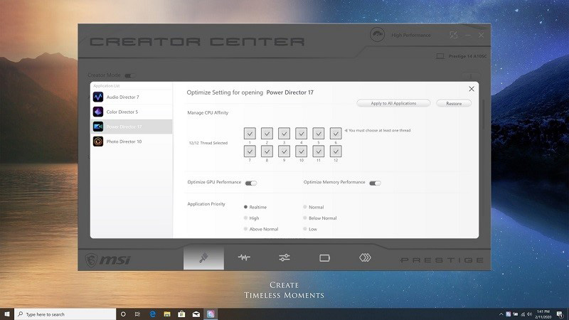
Task: Open Microsoft Store from taskbar
Action: click(181, 314)
